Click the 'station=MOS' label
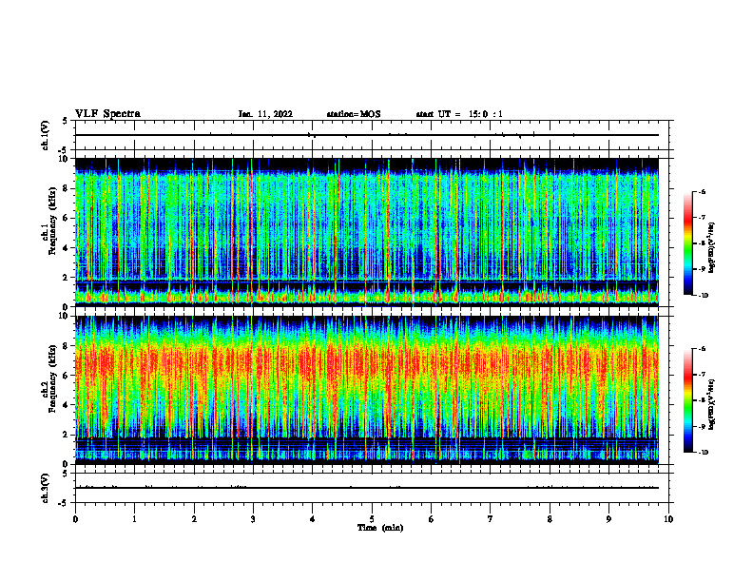Image resolution: width=753 pixels, height=582 pixels. point(354,114)
